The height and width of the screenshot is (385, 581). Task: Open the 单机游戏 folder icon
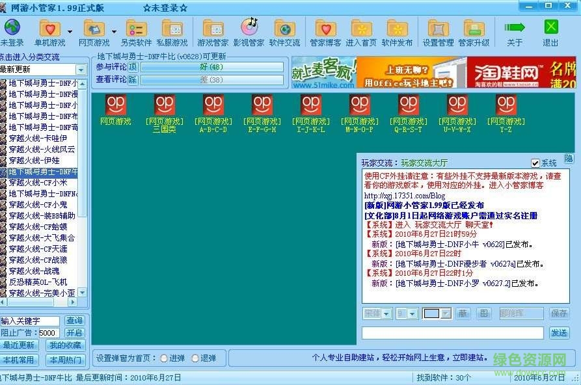[x=49, y=28]
